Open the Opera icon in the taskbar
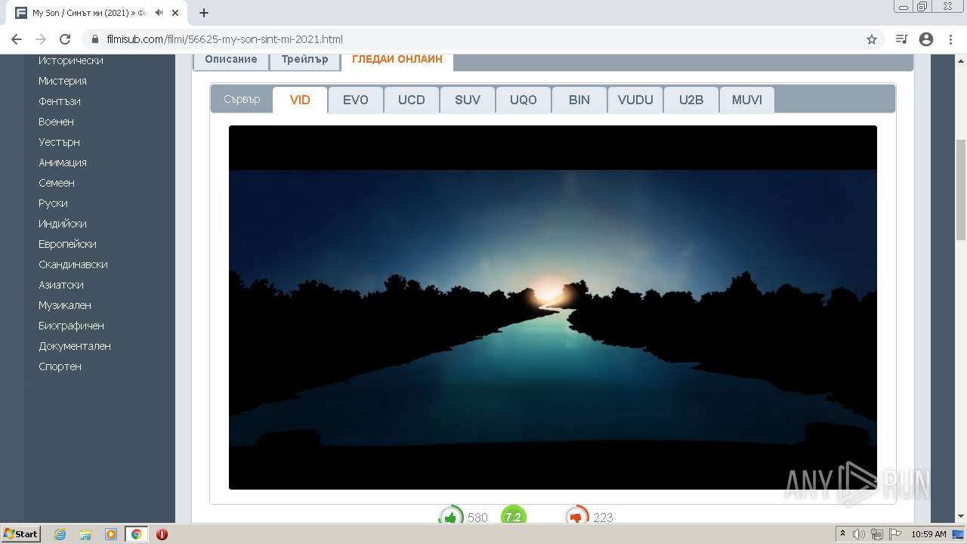Screen dimensions: 967x544 (x=162, y=534)
